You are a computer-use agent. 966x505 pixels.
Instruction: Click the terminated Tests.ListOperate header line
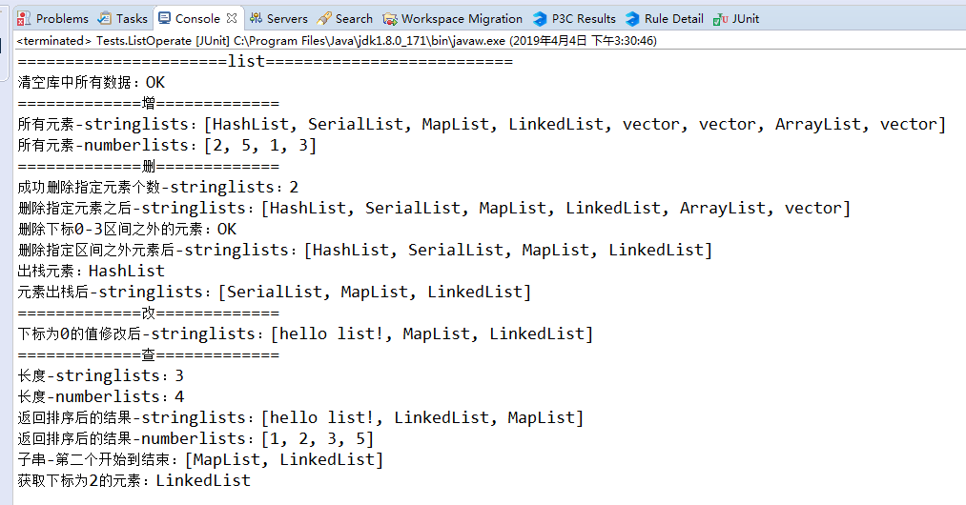pyautogui.click(x=337, y=41)
